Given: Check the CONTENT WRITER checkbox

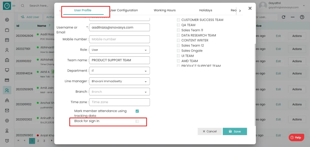Looking at the screenshot, I should [178, 40].
